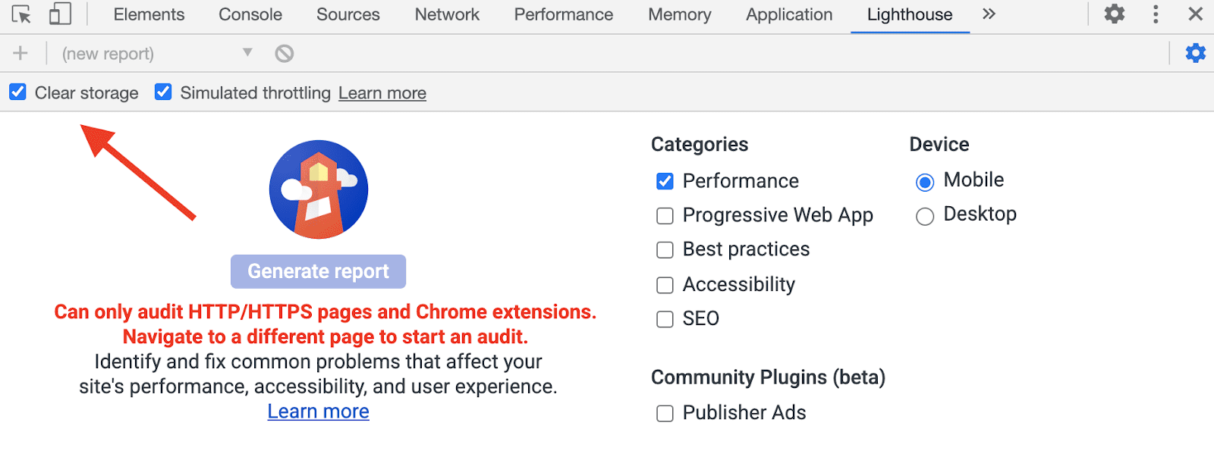Viewport: 1214px width, 460px height.
Task: Uncheck the Clear storage checkbox
Action: click(x=18, y=92)
